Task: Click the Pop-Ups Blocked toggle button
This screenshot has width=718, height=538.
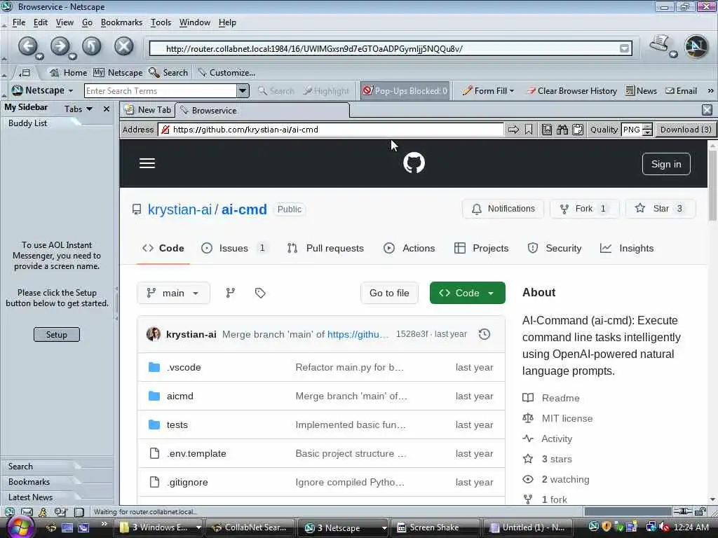Action: pos(405,90)
